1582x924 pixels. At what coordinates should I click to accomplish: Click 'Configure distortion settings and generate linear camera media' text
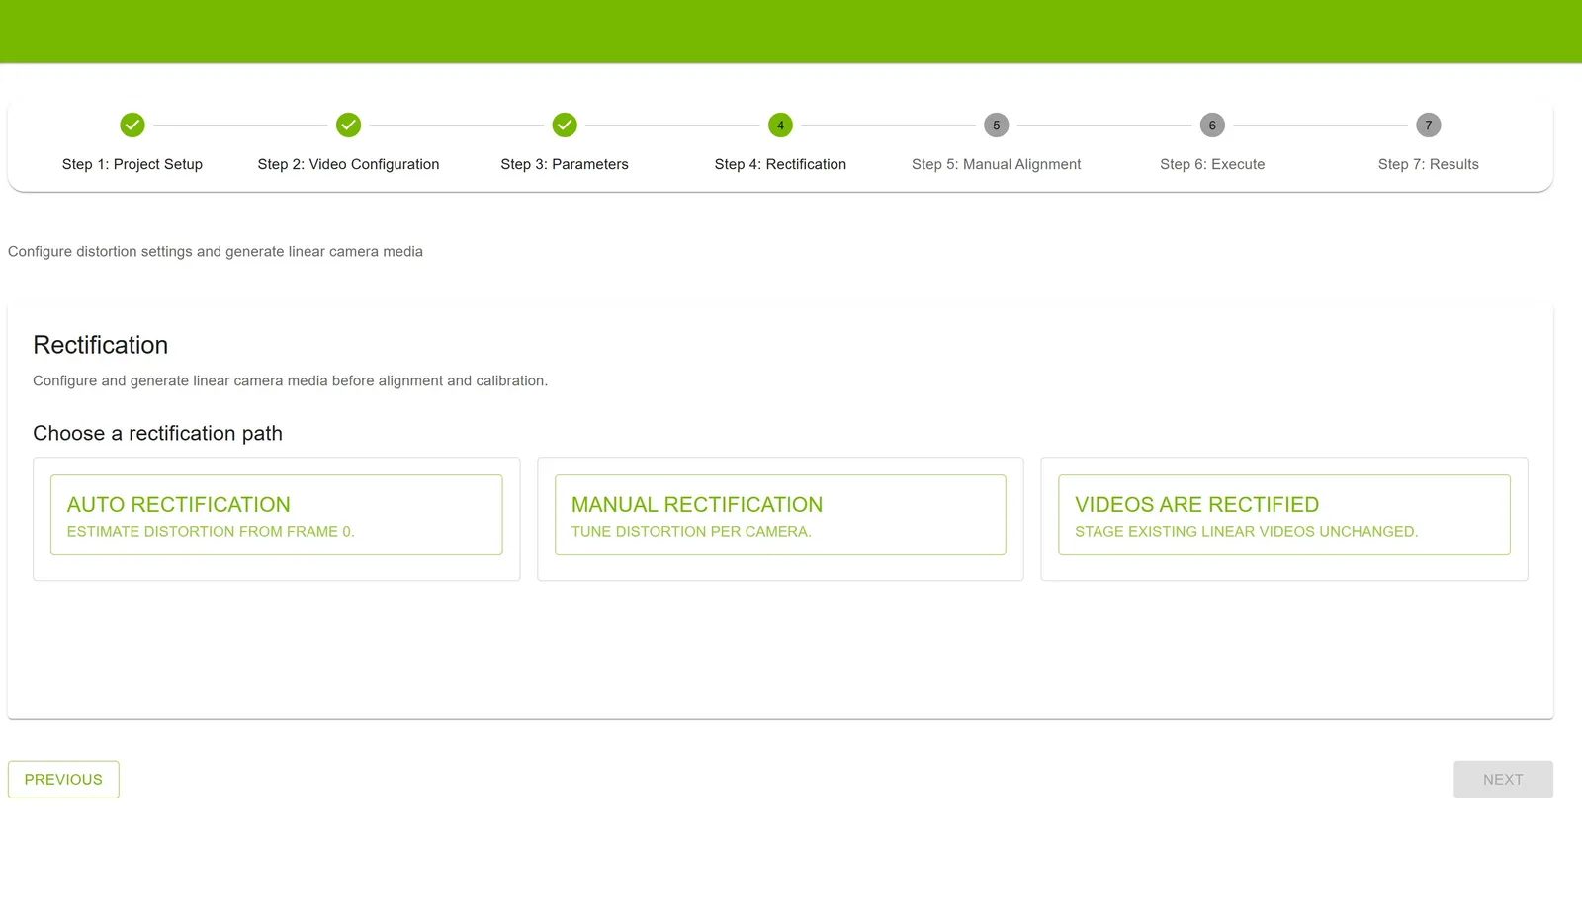216,252
